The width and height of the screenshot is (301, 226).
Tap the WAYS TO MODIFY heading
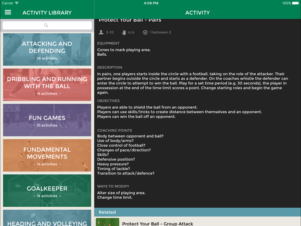[x=113, y=187]
